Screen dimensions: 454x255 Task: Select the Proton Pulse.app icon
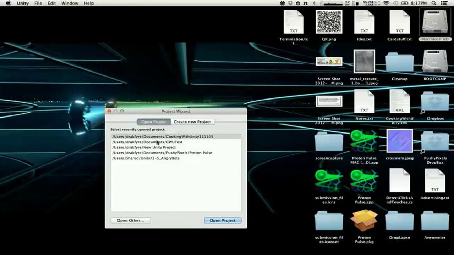364,181
